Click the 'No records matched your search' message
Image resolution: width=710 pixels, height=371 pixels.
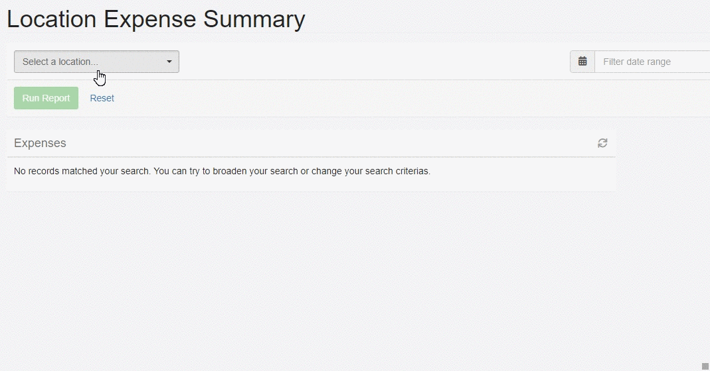pos(222,172)
